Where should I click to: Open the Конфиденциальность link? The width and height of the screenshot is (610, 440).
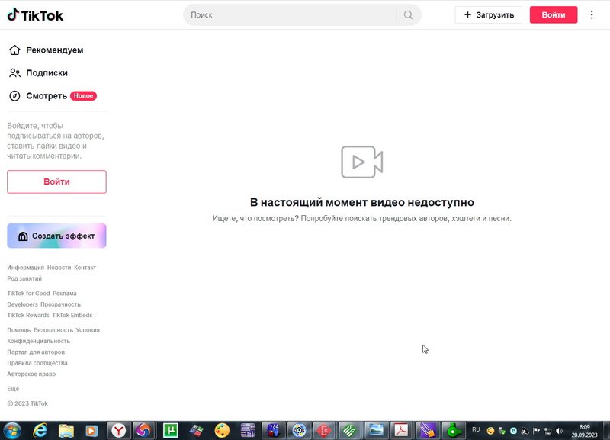point(39,341)
